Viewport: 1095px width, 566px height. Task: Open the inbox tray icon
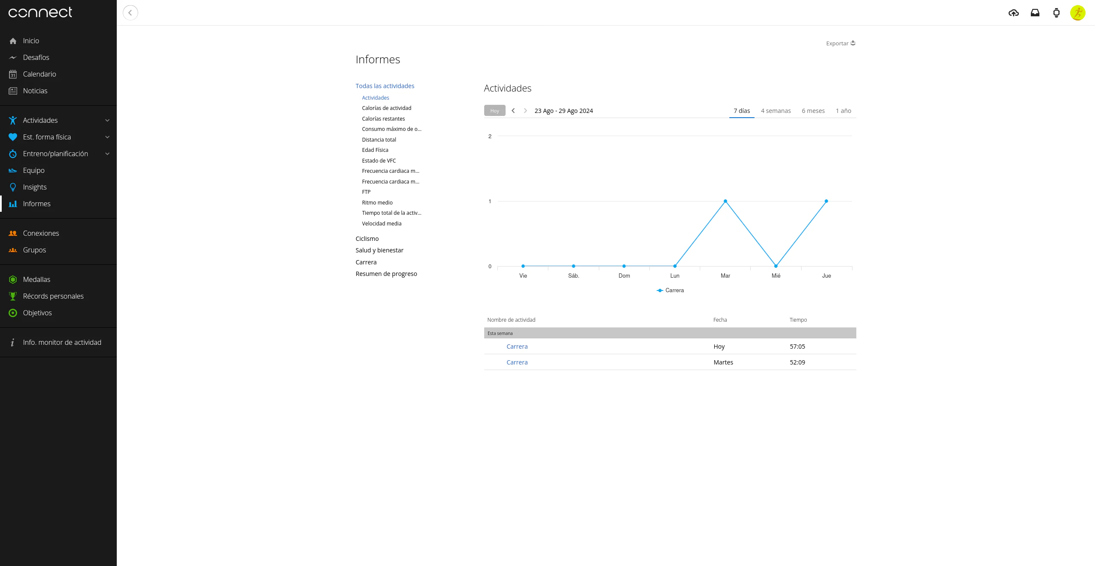[1035, 13]
